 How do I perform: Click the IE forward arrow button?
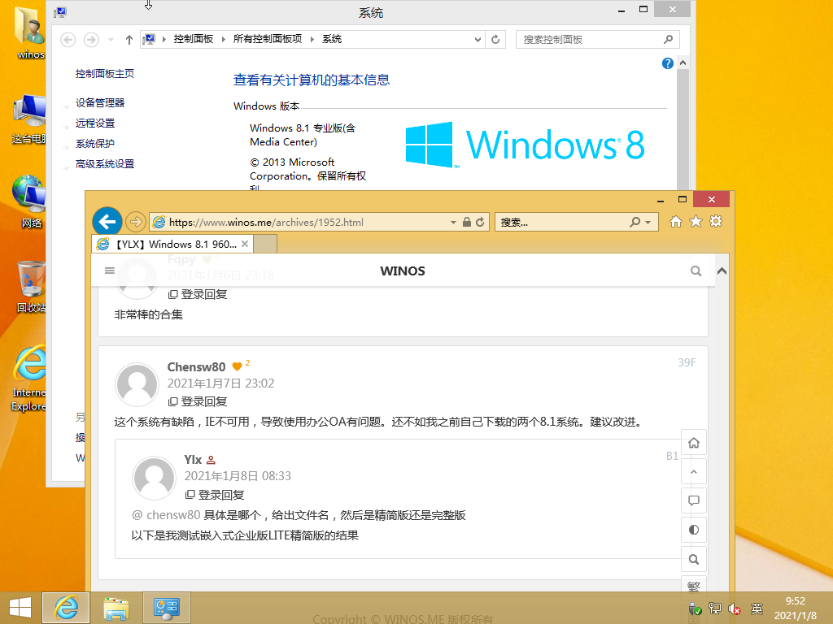(136, 222)
